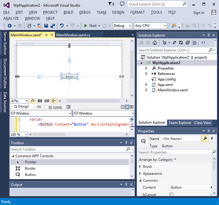This screenshot has height=205, width=219.
Task: Click the View Code icon in Solution Explorer
Action: click(204, 43)
